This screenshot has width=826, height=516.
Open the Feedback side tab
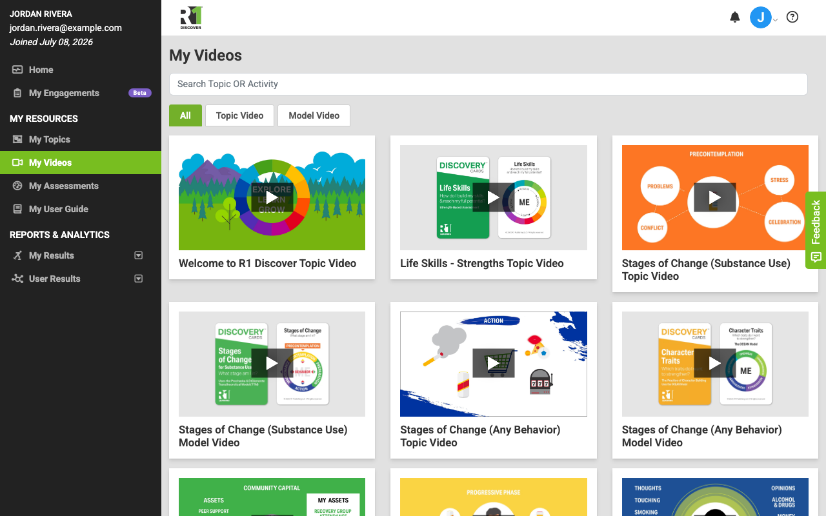tap(816, 230)
